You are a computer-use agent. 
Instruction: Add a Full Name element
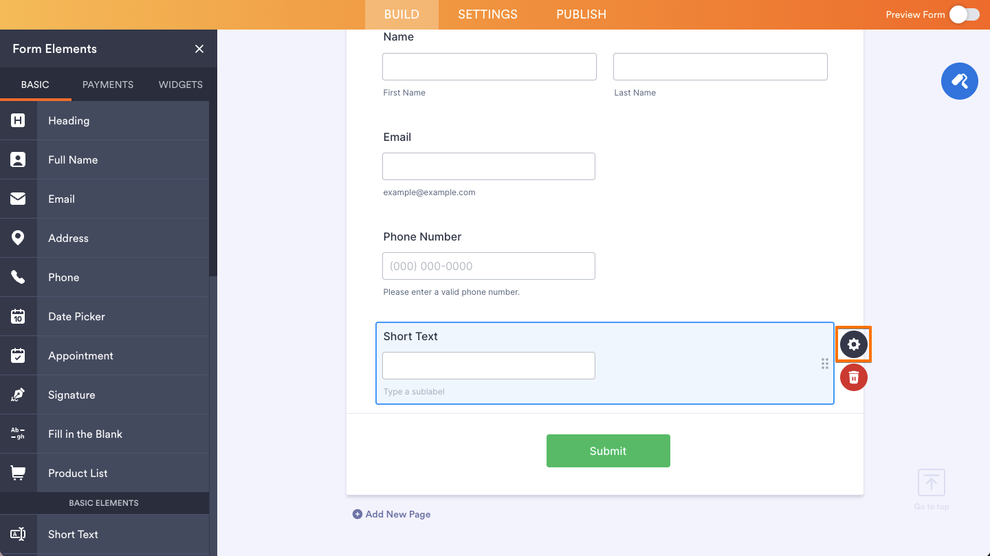pos(104,160)
